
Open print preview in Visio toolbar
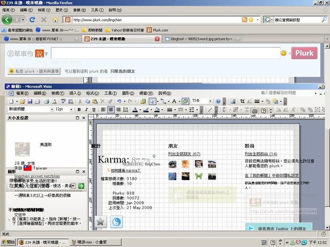pyautogui.click(x=54, y=102)
